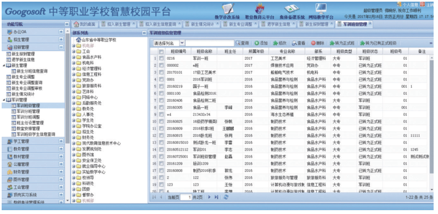The image size is (438, 214).
Task: Switch to 招入新生管理 tab
Action: point(118,24)
